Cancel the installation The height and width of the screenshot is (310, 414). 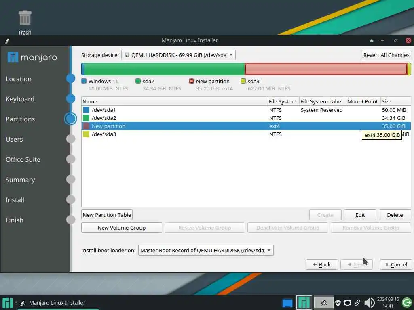click(x=396, y=264)
